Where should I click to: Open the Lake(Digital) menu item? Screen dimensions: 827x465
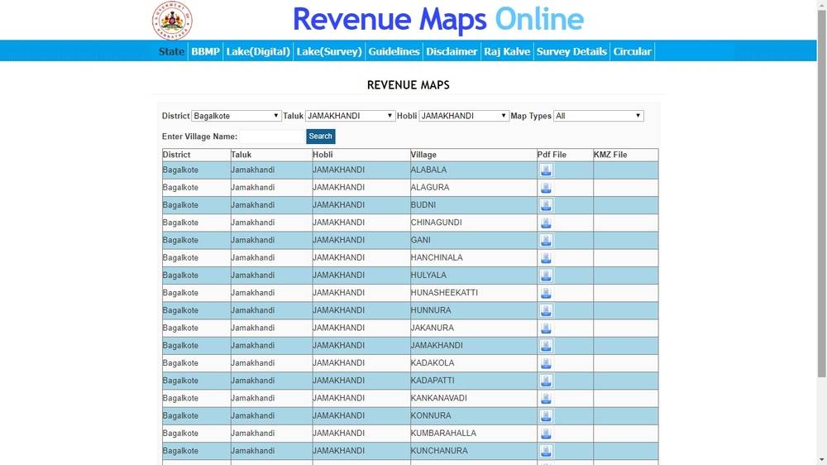(x=258, y=51)
